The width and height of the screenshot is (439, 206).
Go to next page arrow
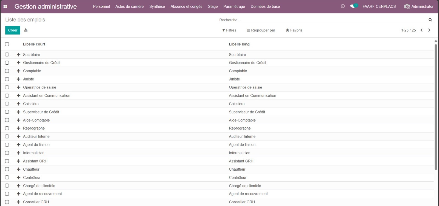click(429, 30)
